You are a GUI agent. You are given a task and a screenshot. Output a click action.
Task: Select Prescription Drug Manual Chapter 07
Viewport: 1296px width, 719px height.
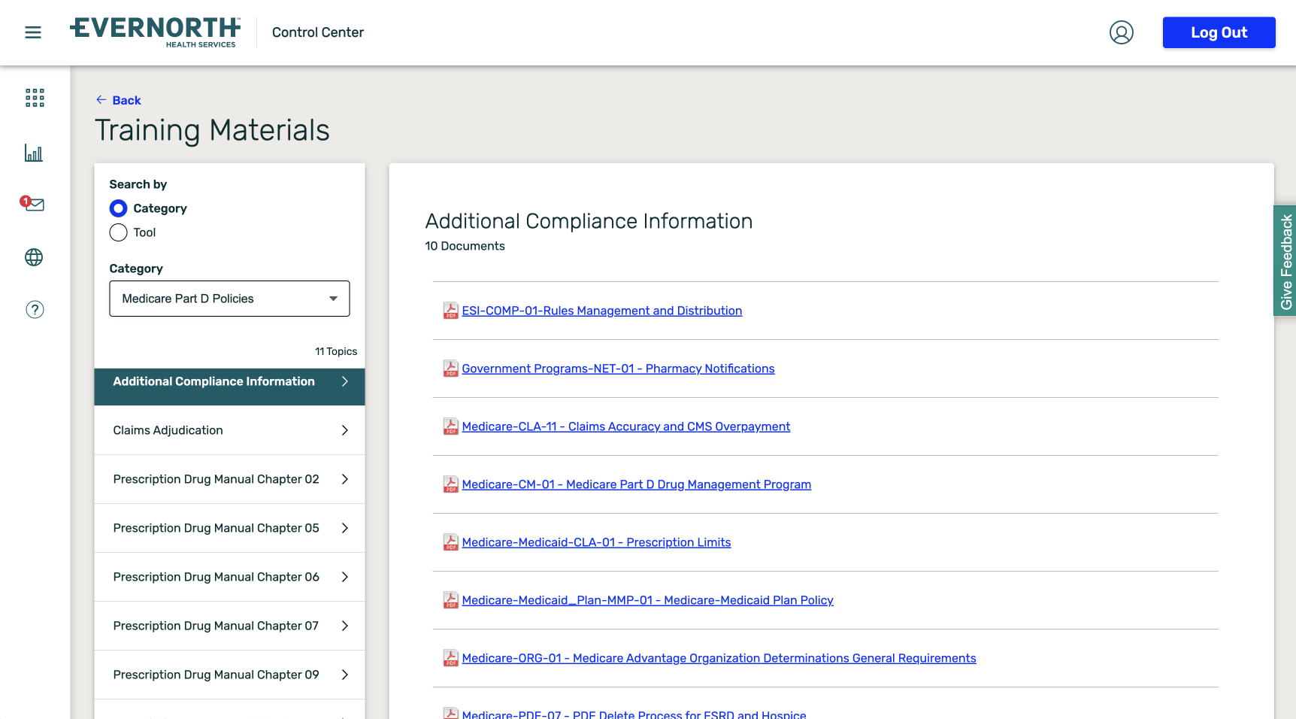(x=229, y=626)
